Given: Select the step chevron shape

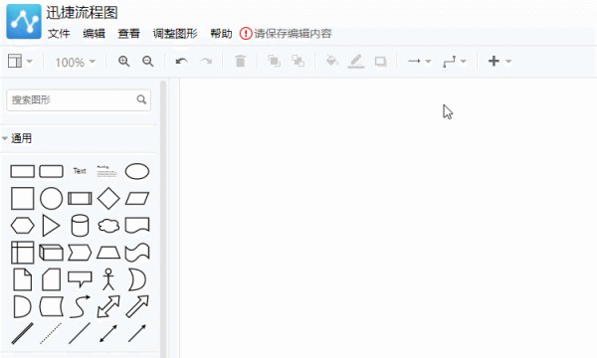Looking at the screenshot, I should pos(80,253).
